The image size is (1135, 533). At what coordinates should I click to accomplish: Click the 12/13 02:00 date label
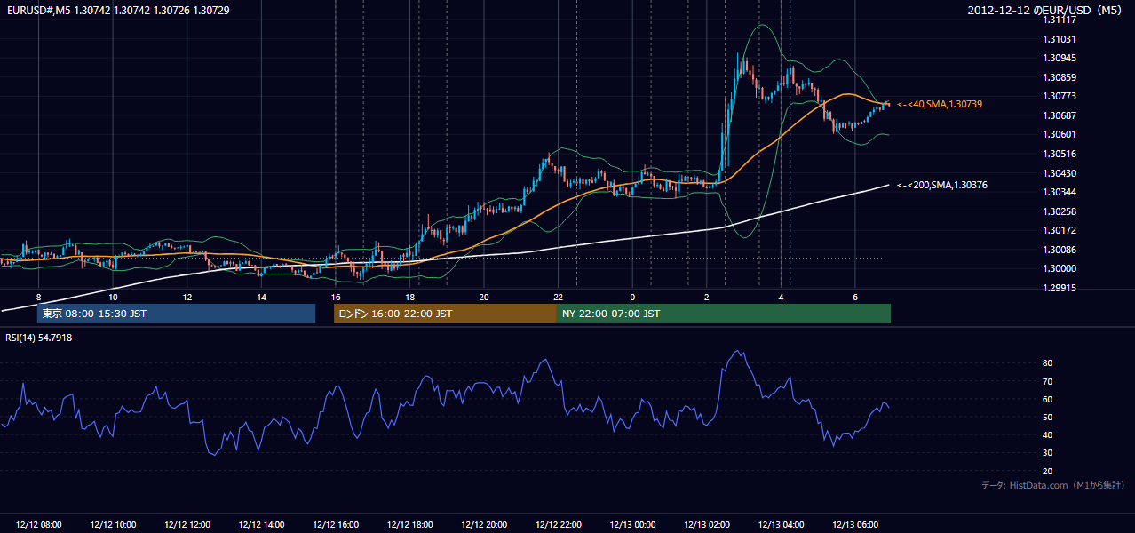(x=706, y=525)
